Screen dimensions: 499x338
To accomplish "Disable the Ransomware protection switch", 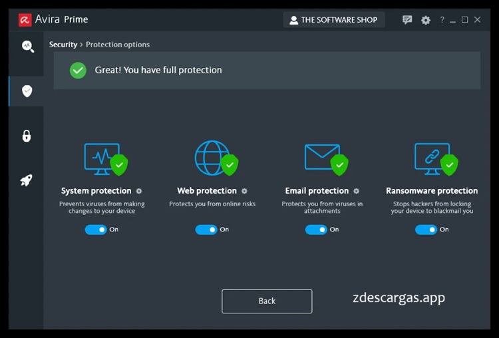I will 426,230.
